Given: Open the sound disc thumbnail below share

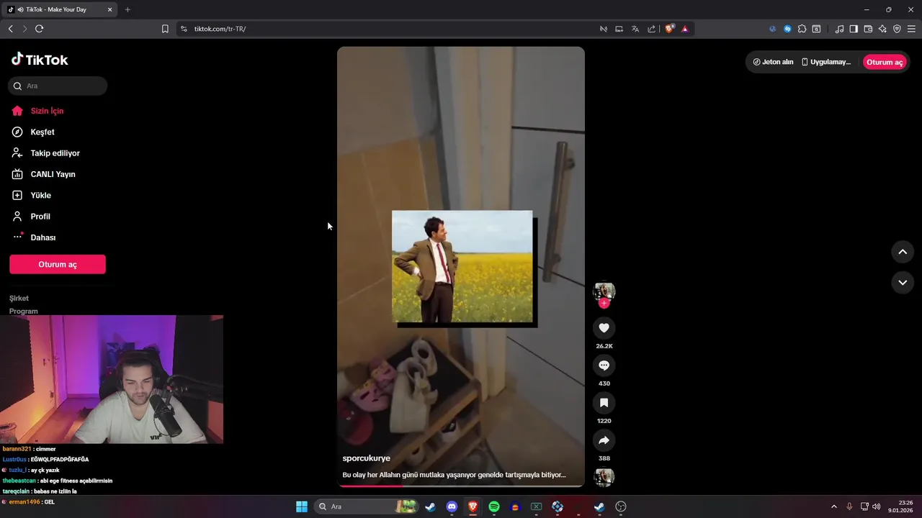Looking at the screenshot, I should pyautogui.click(x=604, y=477).
